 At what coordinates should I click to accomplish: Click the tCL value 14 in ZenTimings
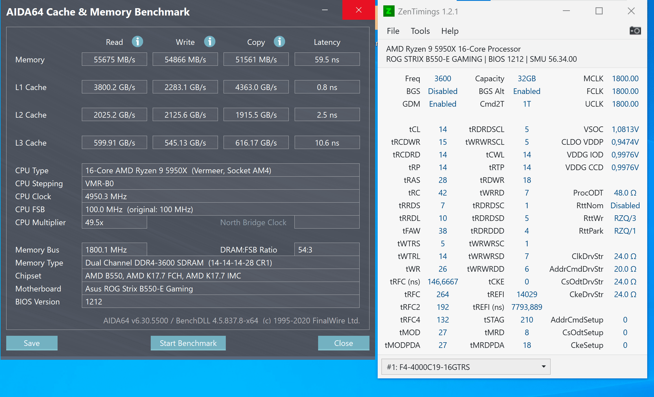(443, 129)
